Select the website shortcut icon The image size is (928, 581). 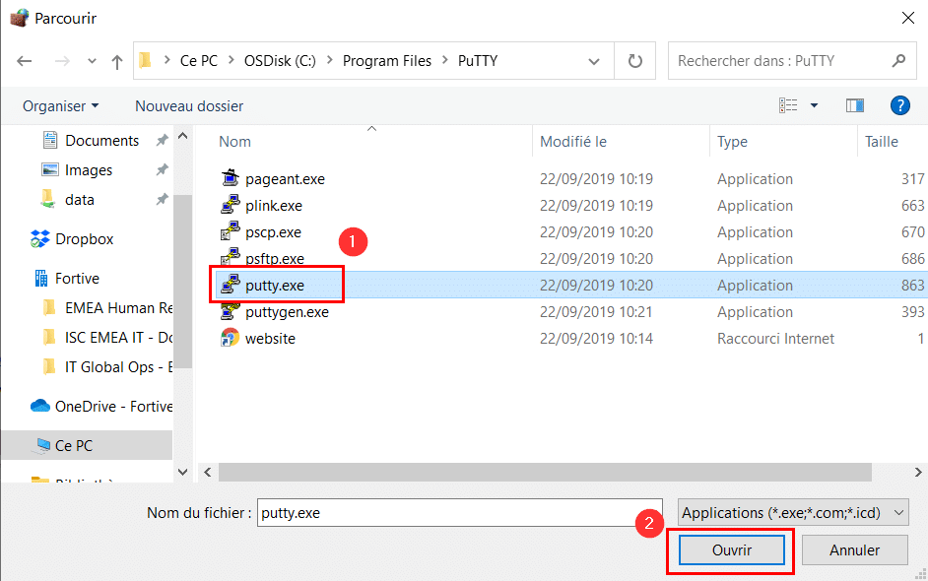[231, 338]
